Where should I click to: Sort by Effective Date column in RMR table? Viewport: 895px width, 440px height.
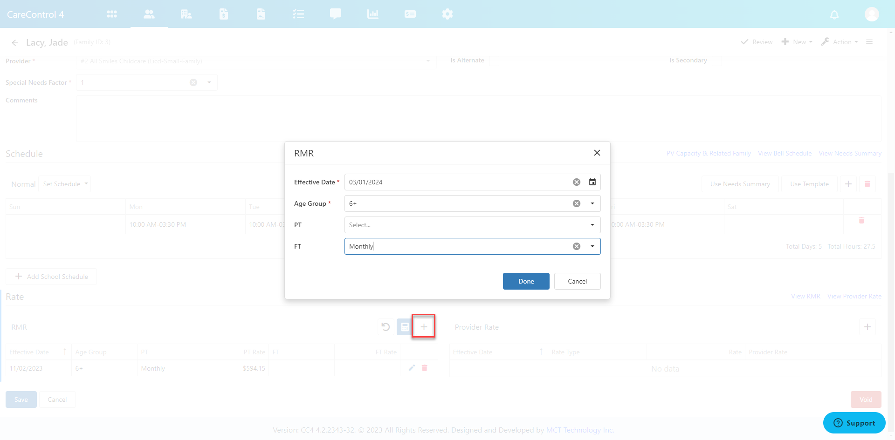38,352
